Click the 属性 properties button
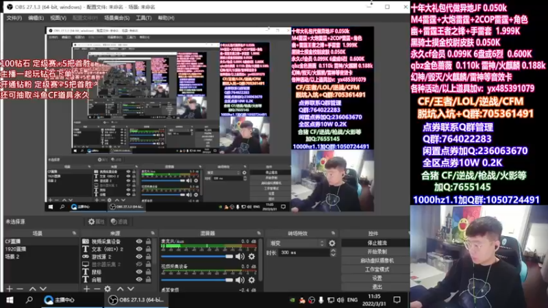548x308 pixels. (96, 222)
